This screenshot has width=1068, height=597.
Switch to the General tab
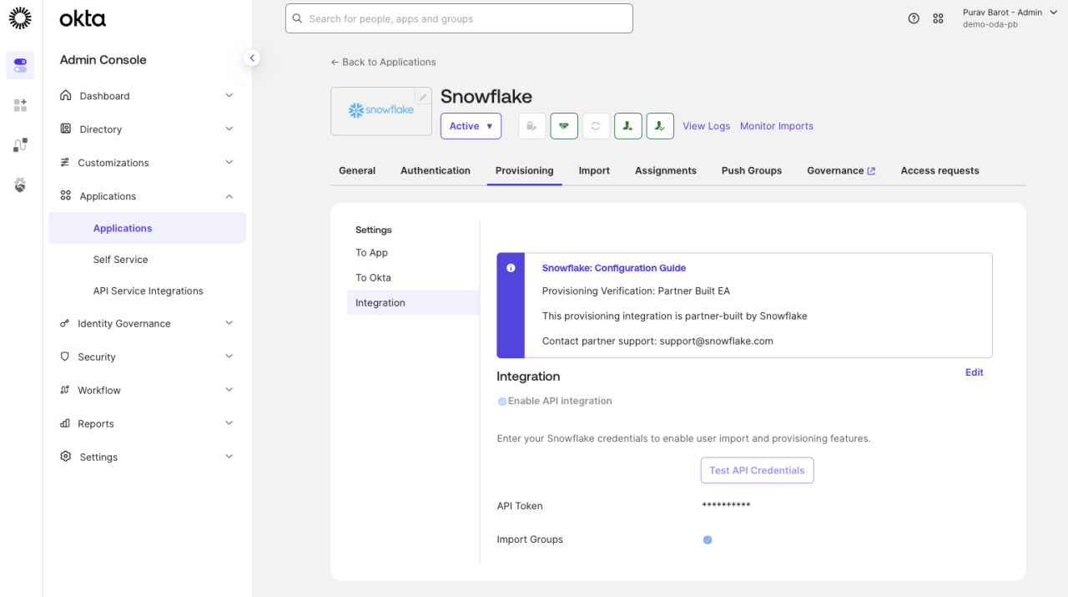pos(357,170)
